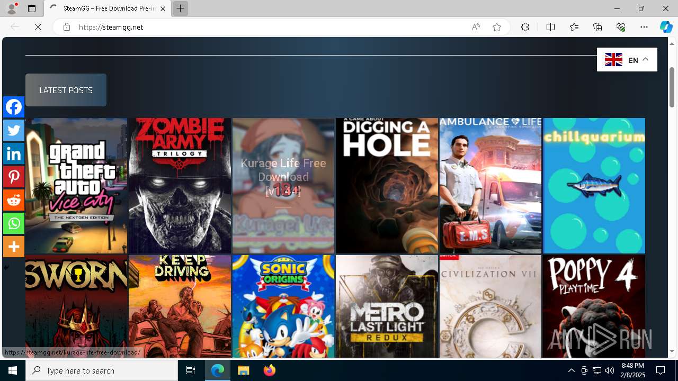This screenshot has height=381, width=678.
Task: Open more sharing options plus icon
Action: [x=14, y=247]
